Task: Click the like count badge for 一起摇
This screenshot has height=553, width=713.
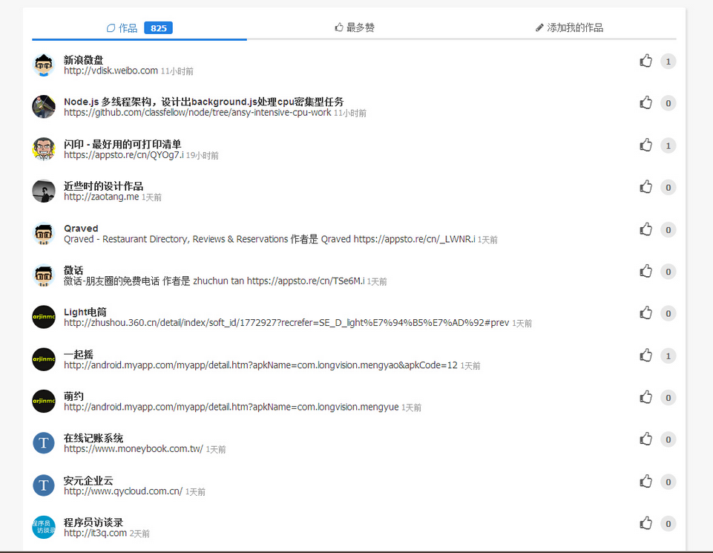Action: pos(668,356)
